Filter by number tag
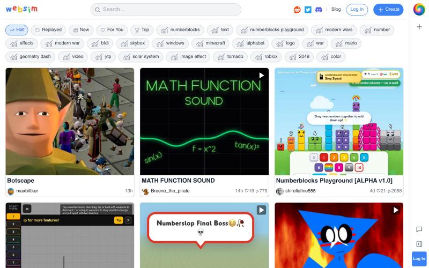Screen dimensions: 429x268 377,30
